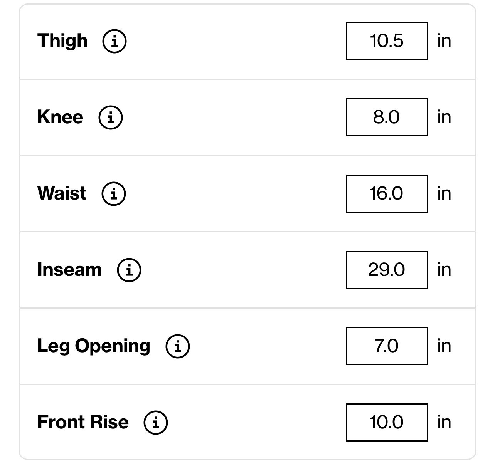The height and width of the screenshot is (460, 495).
Task: Select the Knee measurement field with 8.0
Action: tap(386, 117)
